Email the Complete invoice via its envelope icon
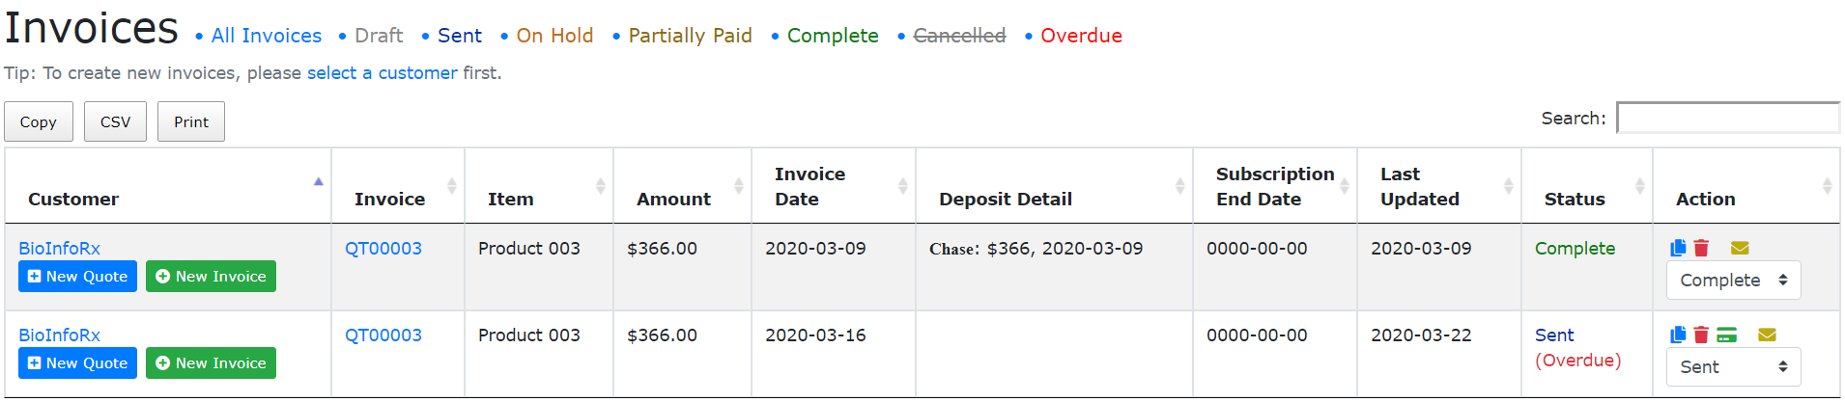 coord(1740,248)
